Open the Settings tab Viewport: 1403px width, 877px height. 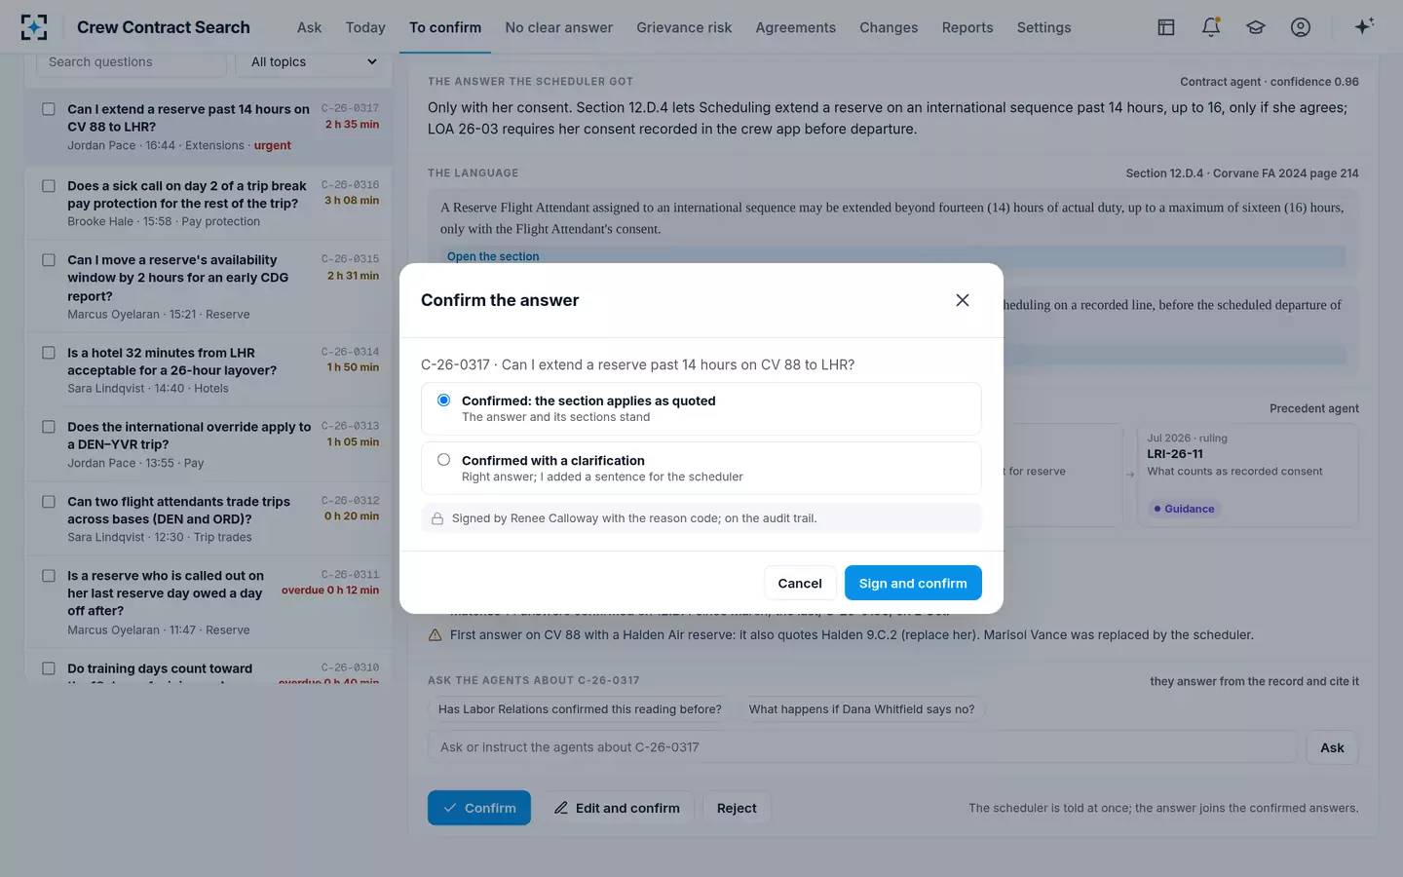[x=1043, y=27]
